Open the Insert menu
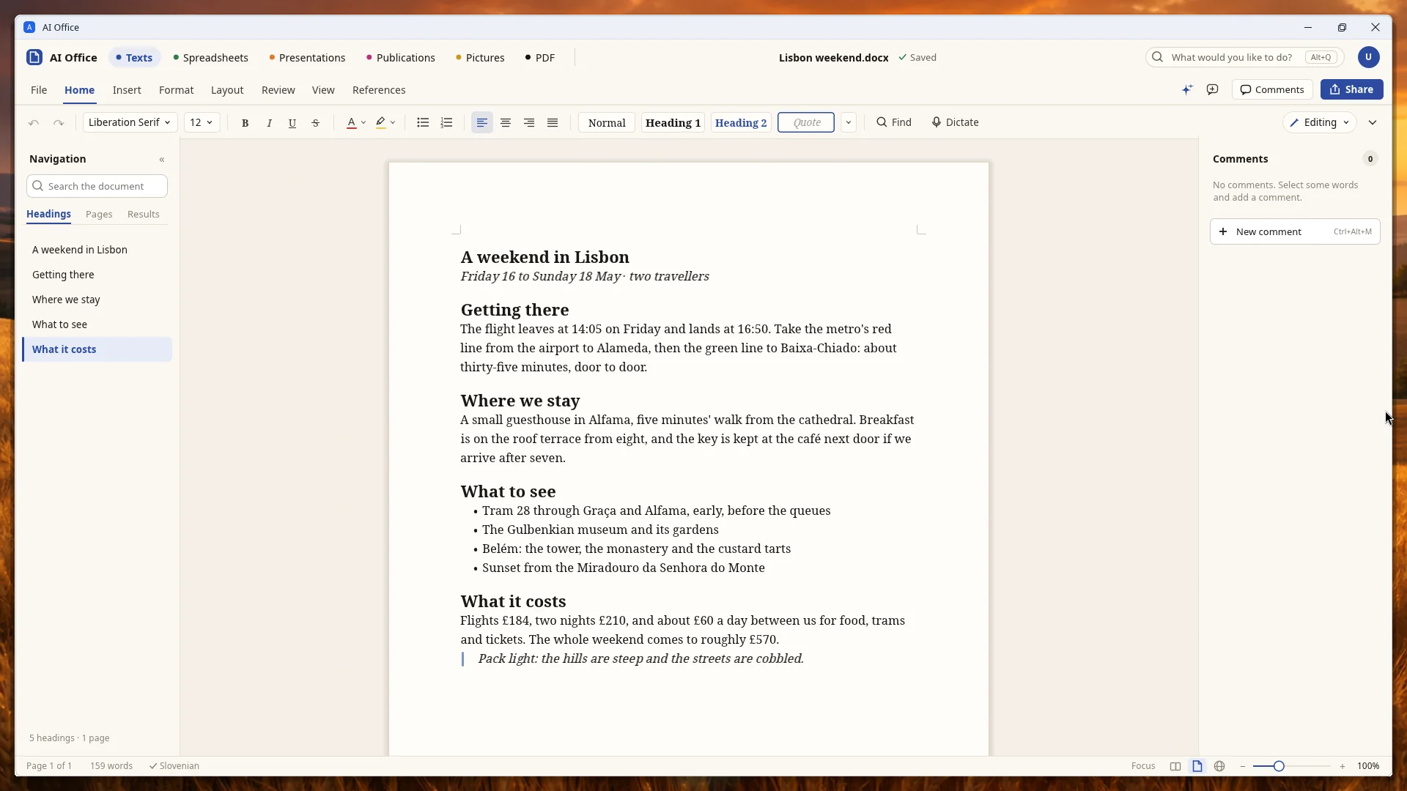1407x791 pixels. (x=127, y=90)
